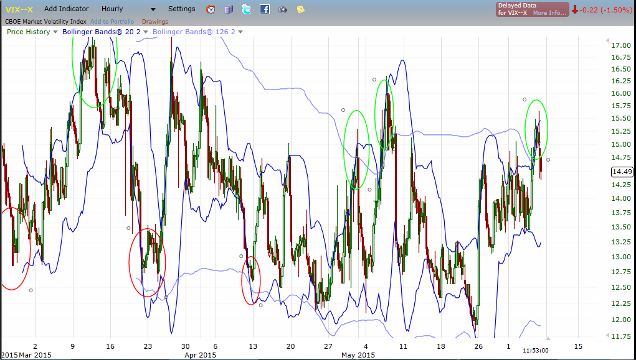Click the 17.00 price axis label
The width and height of the screenshot is (636, 360).
pyautogui.click(x=620, y=45)
